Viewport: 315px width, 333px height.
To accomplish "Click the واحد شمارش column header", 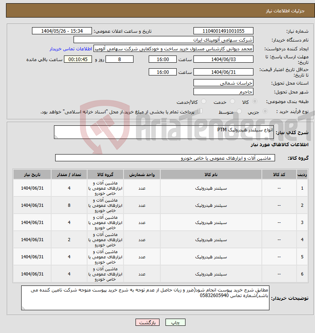I will click(x=142, y=174).
